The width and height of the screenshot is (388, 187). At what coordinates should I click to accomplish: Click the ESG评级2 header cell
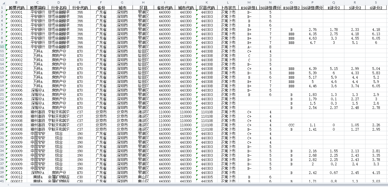291,8
